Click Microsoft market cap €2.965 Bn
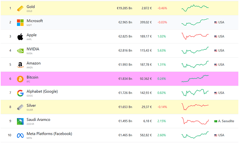239x143 pixels. 125,22
